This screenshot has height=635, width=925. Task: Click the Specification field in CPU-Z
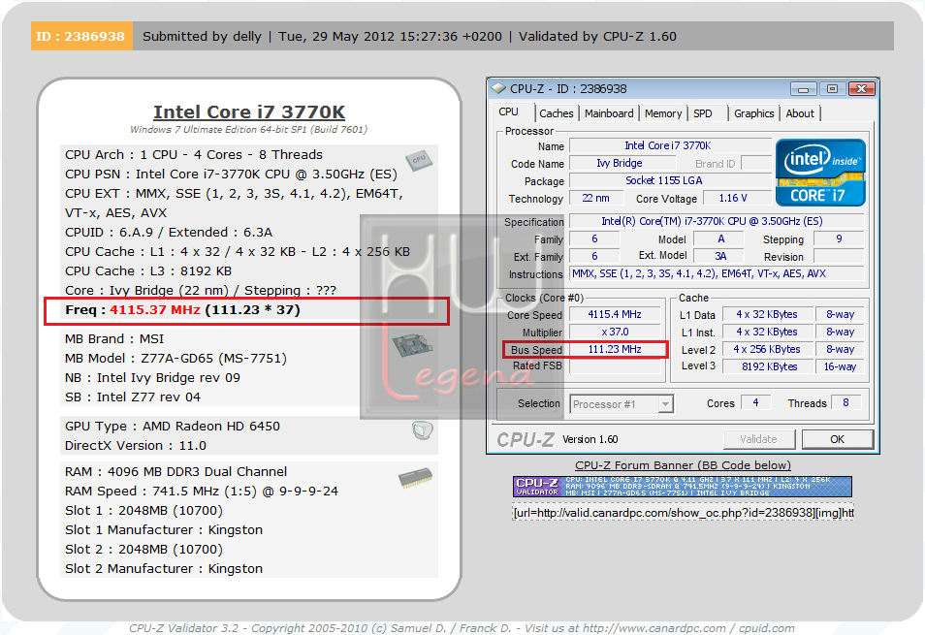point(717,221)
